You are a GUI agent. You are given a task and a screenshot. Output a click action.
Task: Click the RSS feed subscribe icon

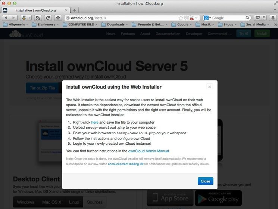click(x=38, y=18)
